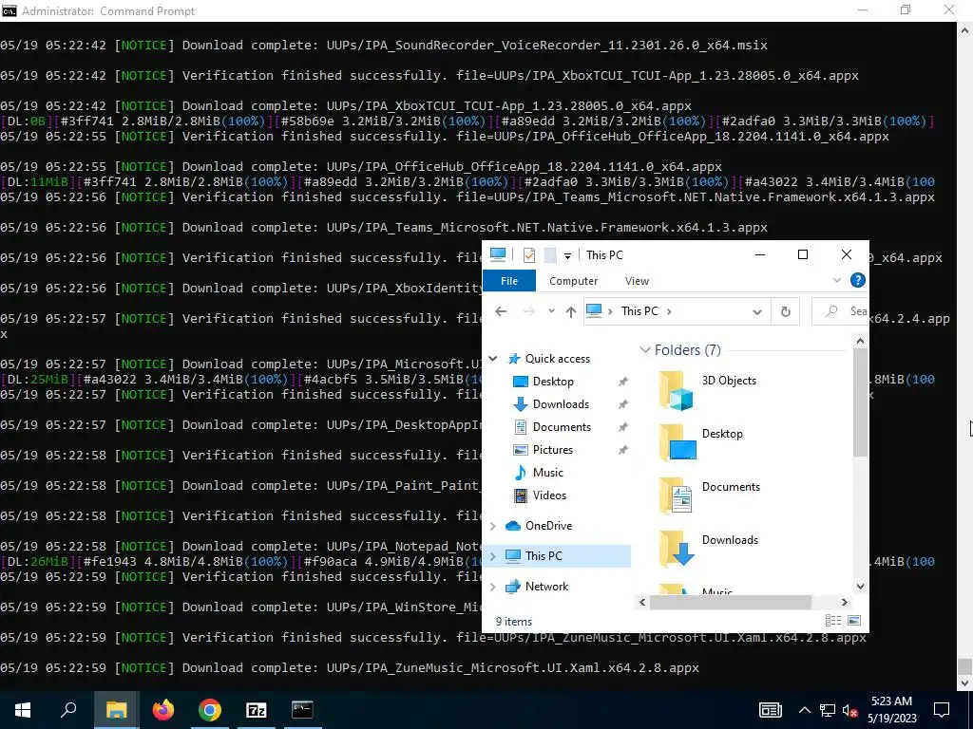Select the 3D Objects folder
The height and width of the screenshot is (729, 973).
coord(707,390)
